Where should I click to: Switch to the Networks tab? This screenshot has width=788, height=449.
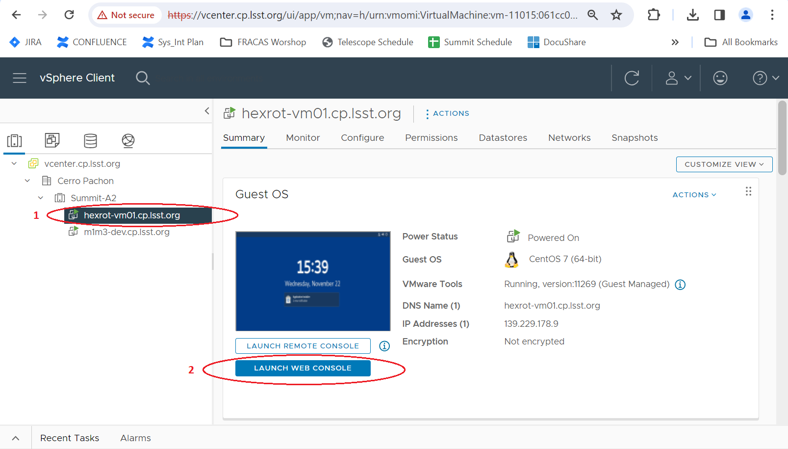569,138
